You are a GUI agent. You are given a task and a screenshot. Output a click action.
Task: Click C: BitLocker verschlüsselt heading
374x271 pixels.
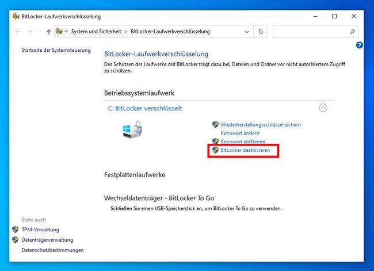[x=145, y=108]
